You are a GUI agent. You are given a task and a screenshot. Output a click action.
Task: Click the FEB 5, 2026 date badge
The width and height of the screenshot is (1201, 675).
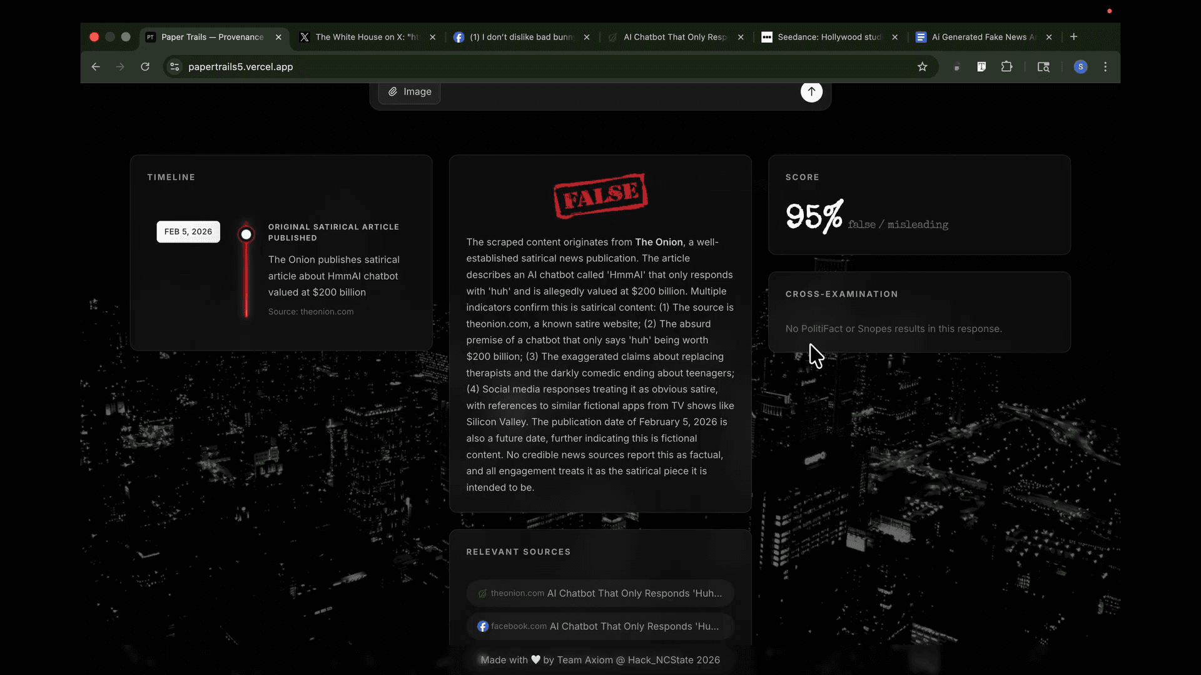coord(188,231)
